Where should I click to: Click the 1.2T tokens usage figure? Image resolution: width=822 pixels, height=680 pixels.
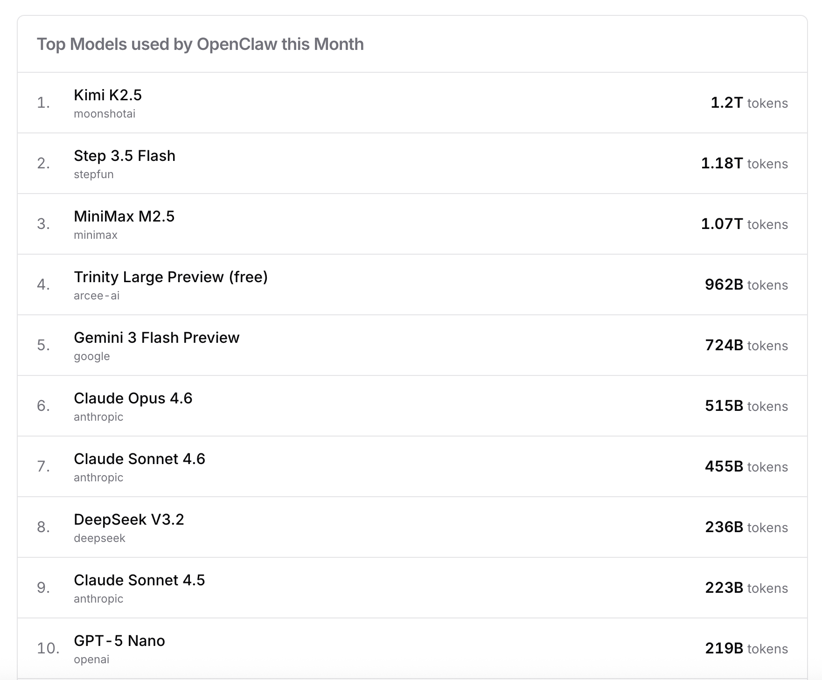(x=749, y=103)
